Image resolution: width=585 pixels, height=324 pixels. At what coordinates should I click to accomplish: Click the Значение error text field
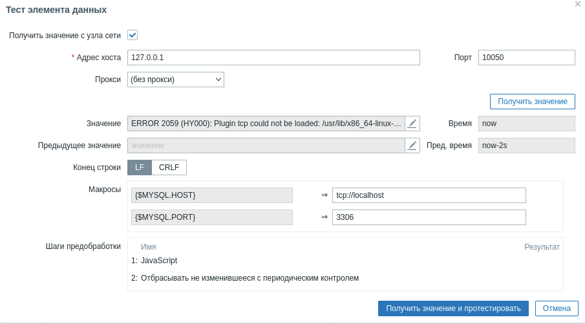(266, 124)
